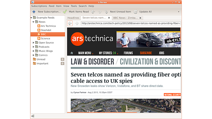This screenshot has height=119, width=212.
Task: Click the URL address field
Action: [131, 23]
